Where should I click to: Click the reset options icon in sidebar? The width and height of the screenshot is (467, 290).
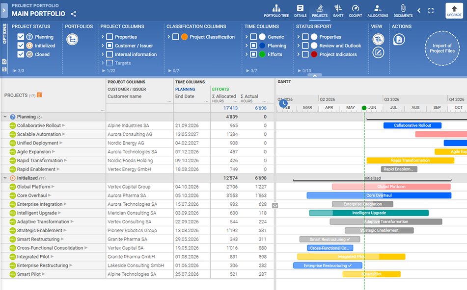4,62
